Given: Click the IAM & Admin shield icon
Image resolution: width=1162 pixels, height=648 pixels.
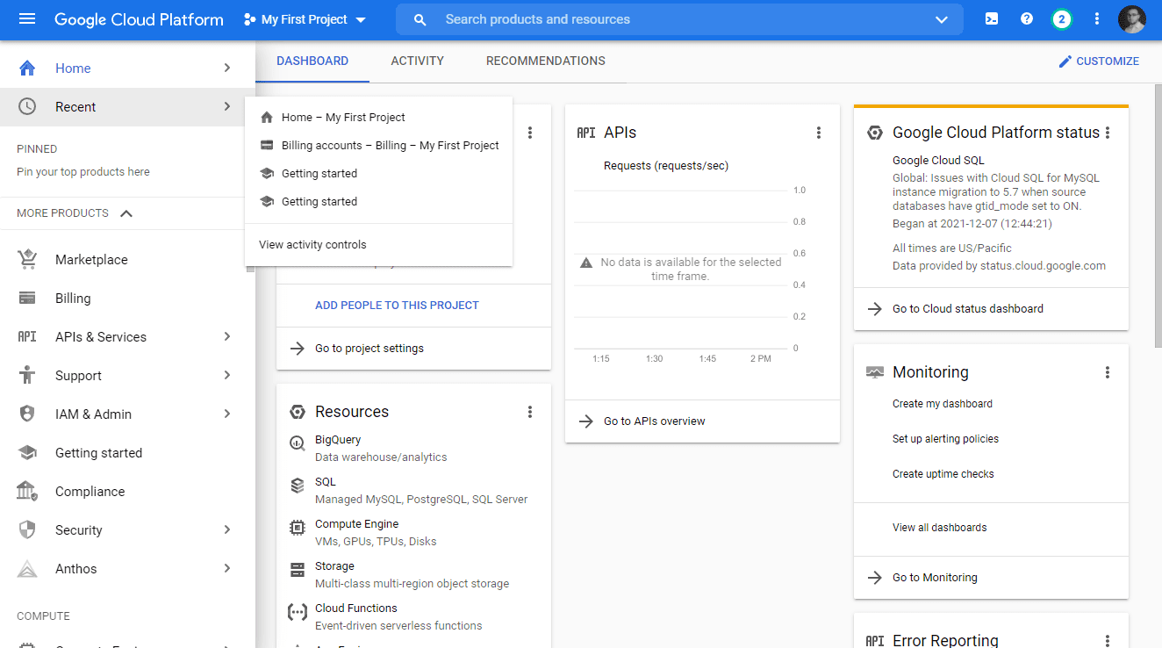Looking at the screenshot, I should tap(27, 414).
